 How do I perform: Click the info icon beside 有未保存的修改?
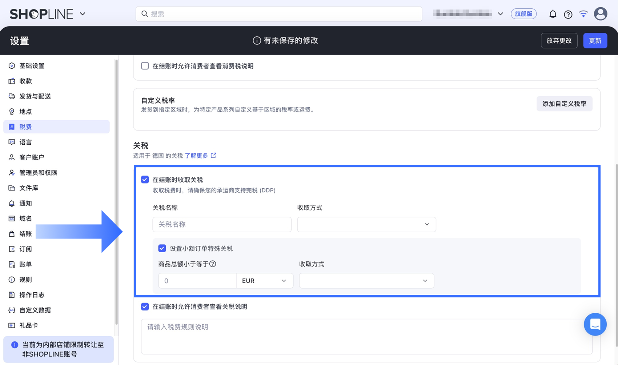(x=257, y=41)
